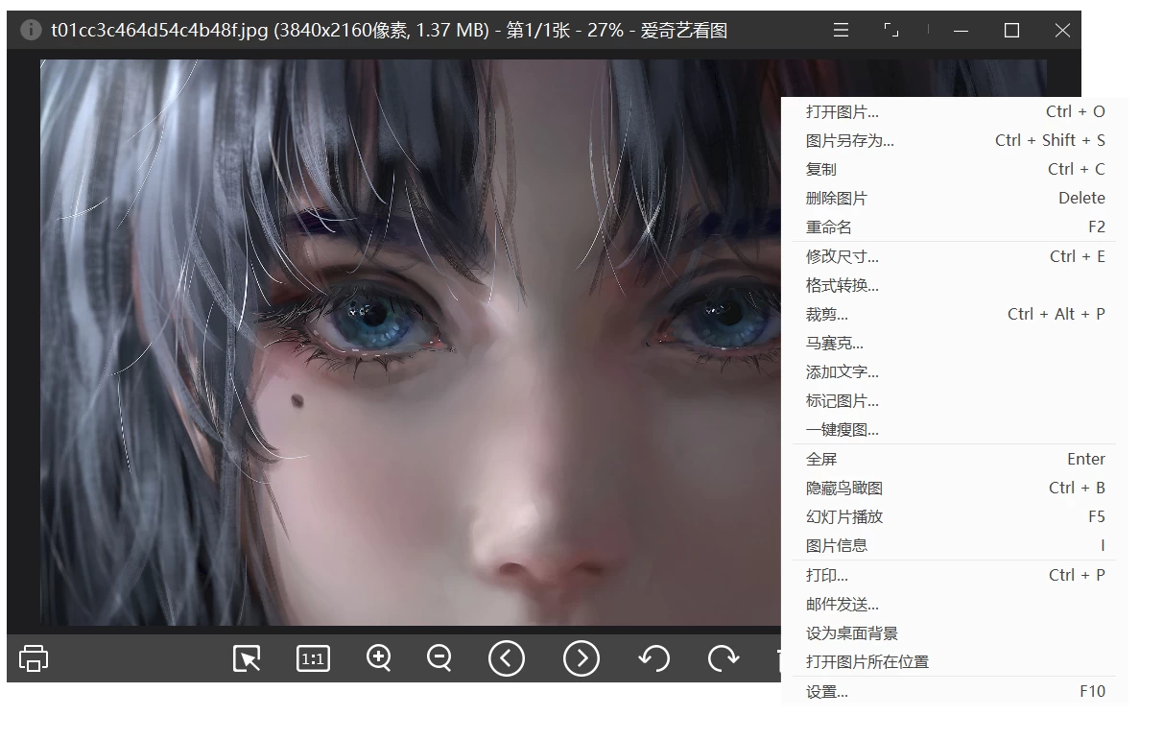Go to the next image
The image size is (1163, 740).
tap(581, 658)
